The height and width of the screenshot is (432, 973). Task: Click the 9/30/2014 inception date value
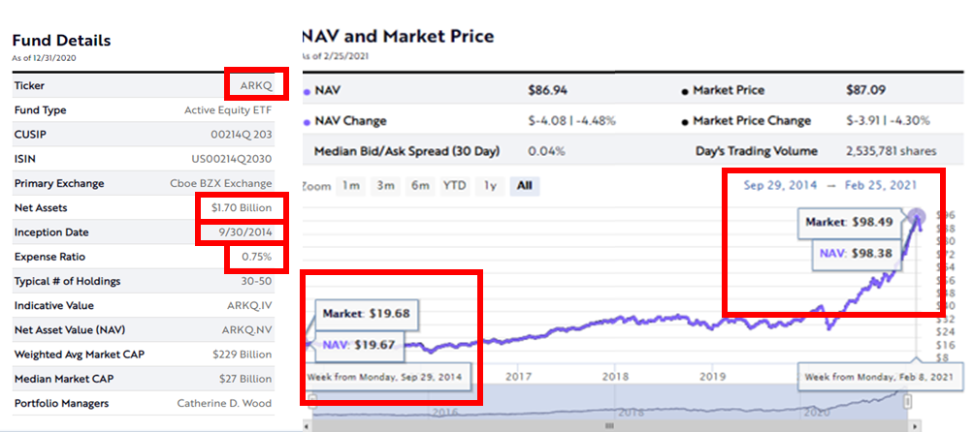coord(247,232)
